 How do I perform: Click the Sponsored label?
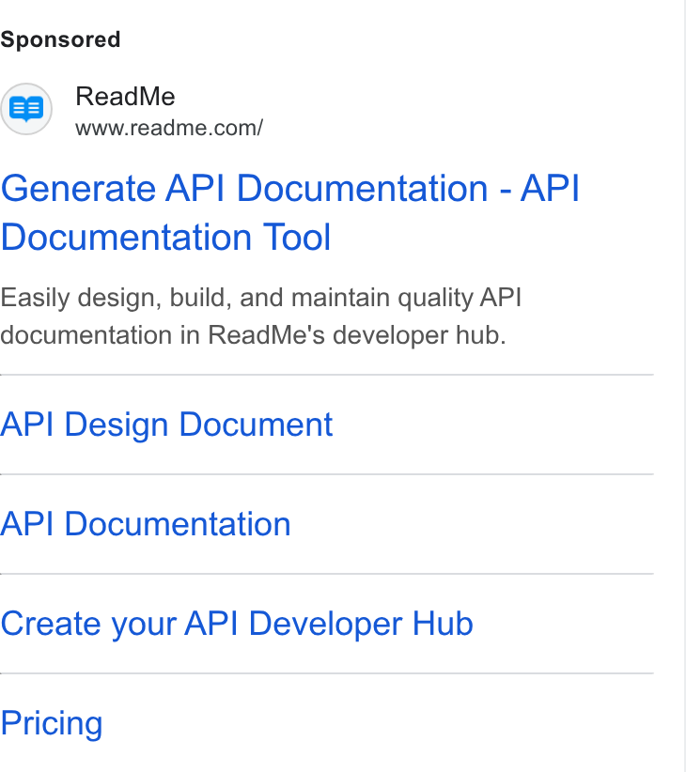tap(60, 39)
